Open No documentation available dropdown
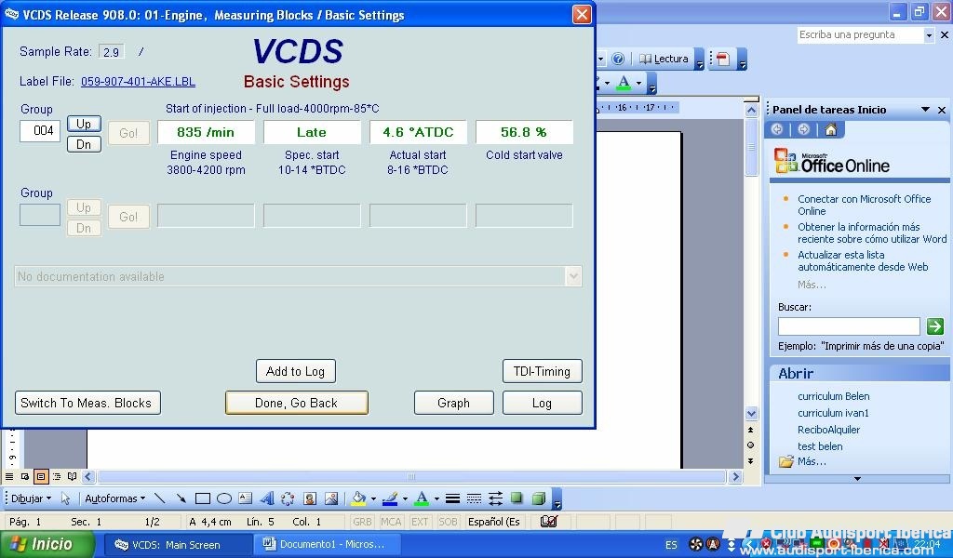 tap(573, 276)
